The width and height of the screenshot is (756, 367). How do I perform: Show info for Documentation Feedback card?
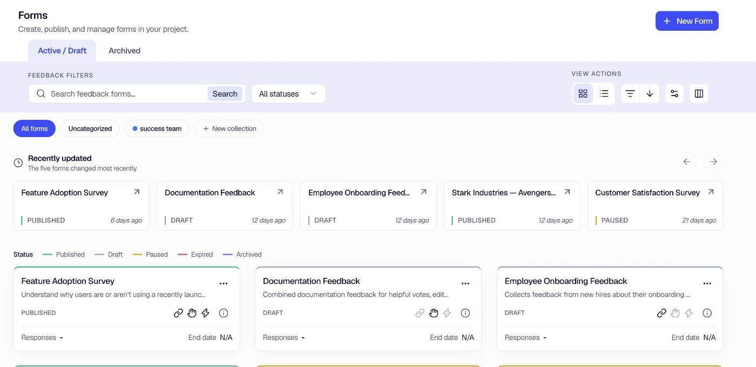tap(465, 313)
